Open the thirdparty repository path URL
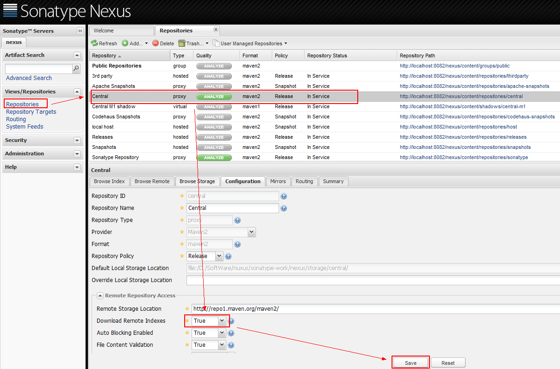Viewport: 560px width, 369px height. (464, 76)
